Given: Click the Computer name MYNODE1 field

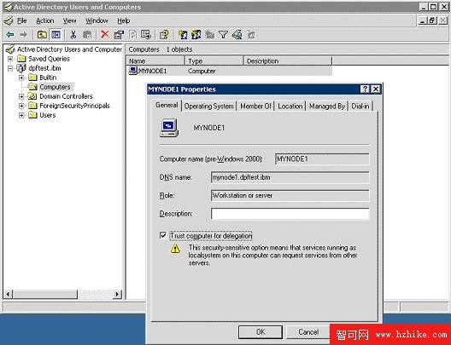Looking at the screenshot, I should click(322, 159).
